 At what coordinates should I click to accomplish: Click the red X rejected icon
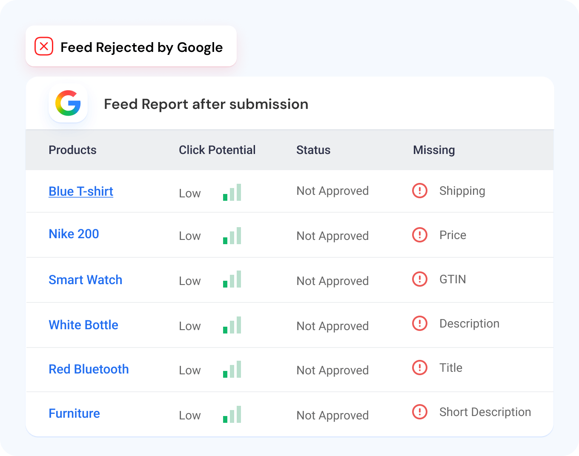click(x=44, y=46)
